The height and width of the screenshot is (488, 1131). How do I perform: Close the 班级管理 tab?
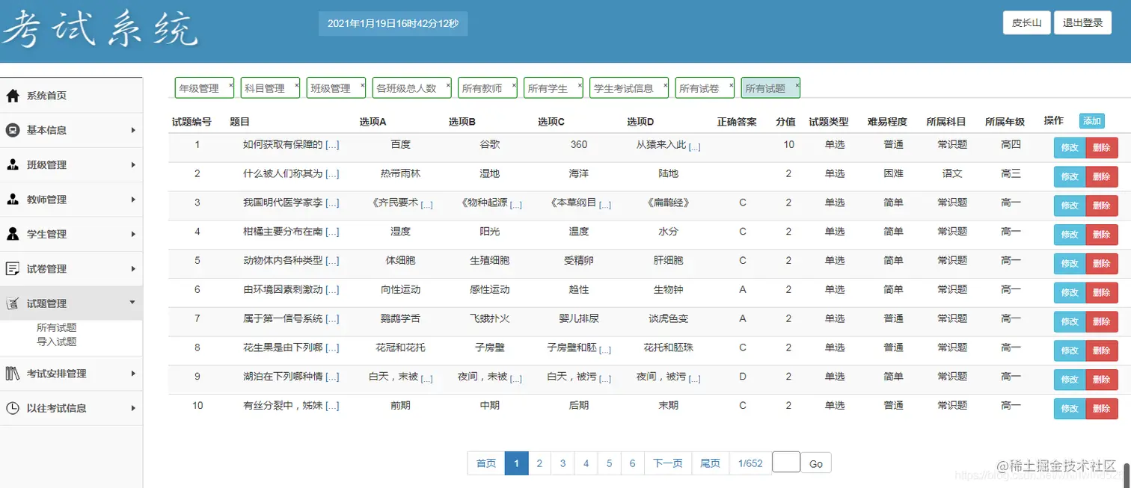point(363,84)
